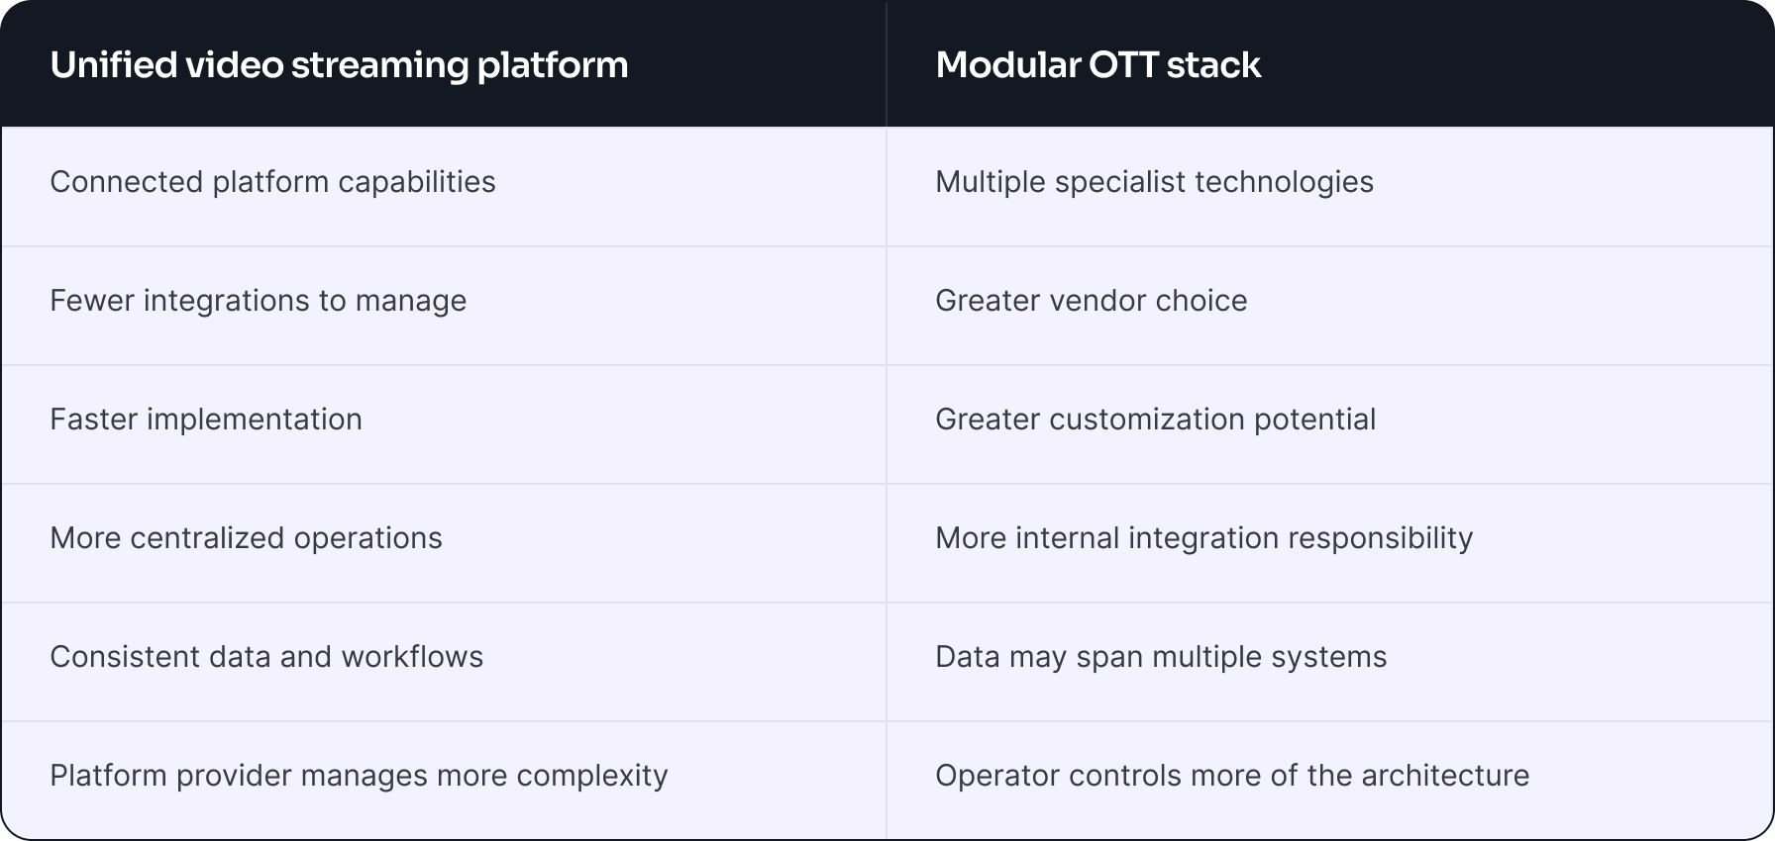Select 'Consistent data and workflows' text
Screen dimensions: 1775x841
266,657
